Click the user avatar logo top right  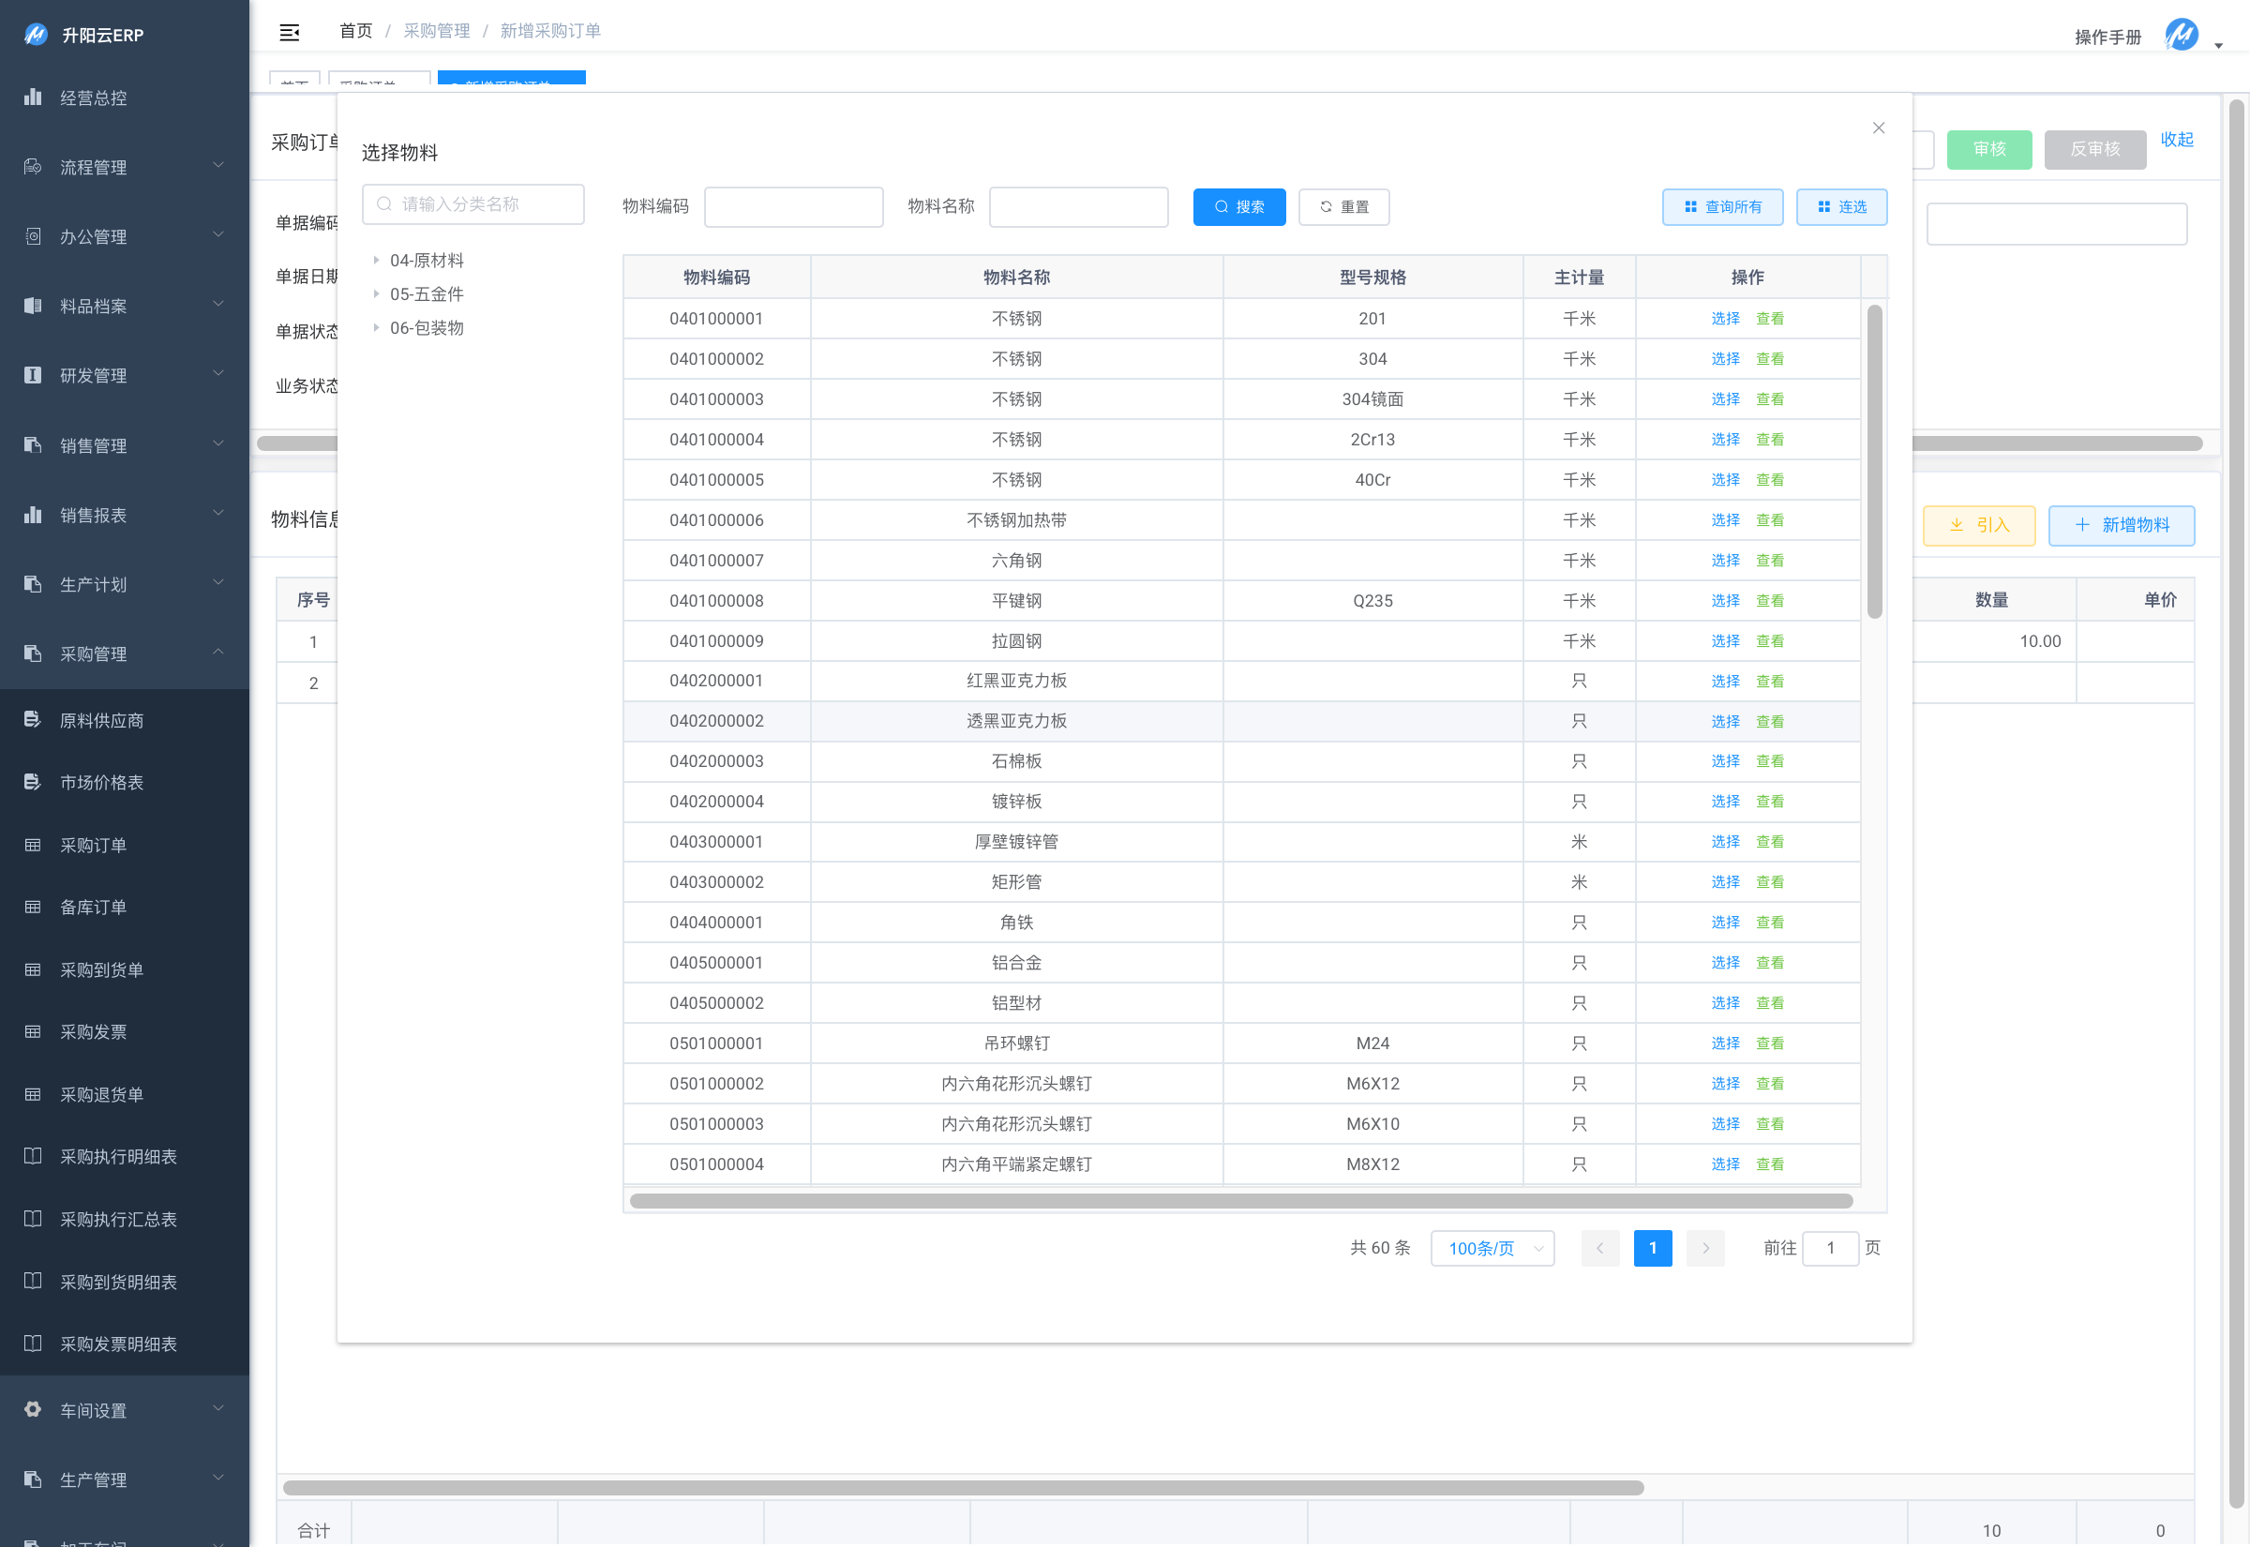pos(2182,36)
